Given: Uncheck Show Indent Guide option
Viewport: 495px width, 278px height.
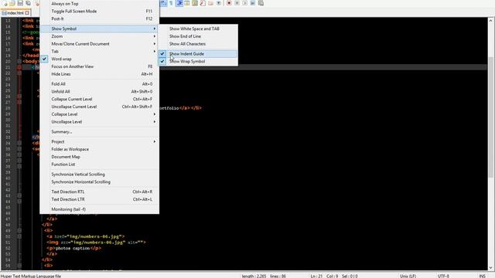Looking at the screenshot, I should pyautogui.click(x=198, y=54).
